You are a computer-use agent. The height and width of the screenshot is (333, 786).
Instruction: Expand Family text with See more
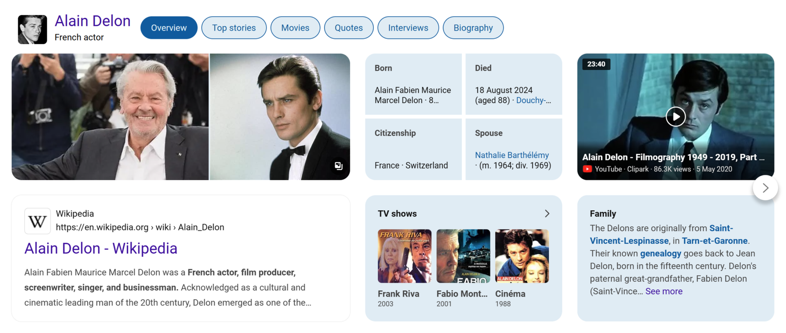tap(664, 291)
